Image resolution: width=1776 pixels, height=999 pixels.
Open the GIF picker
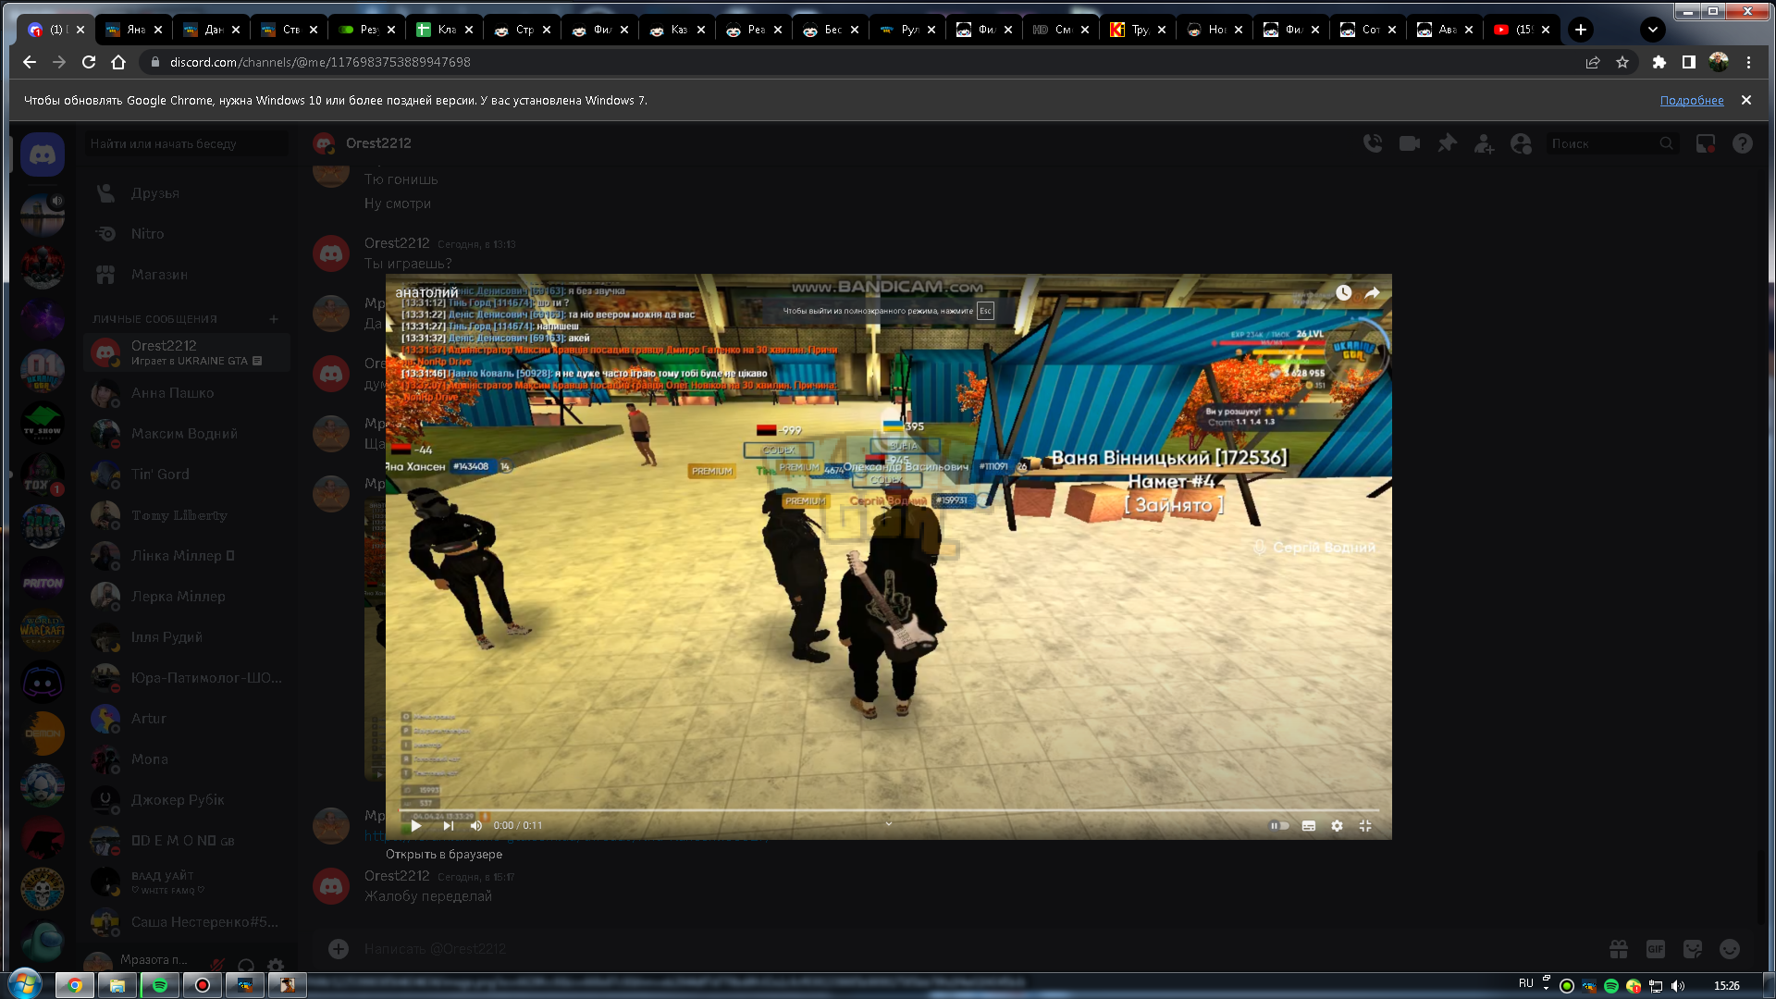click(x=1656, y=949)
